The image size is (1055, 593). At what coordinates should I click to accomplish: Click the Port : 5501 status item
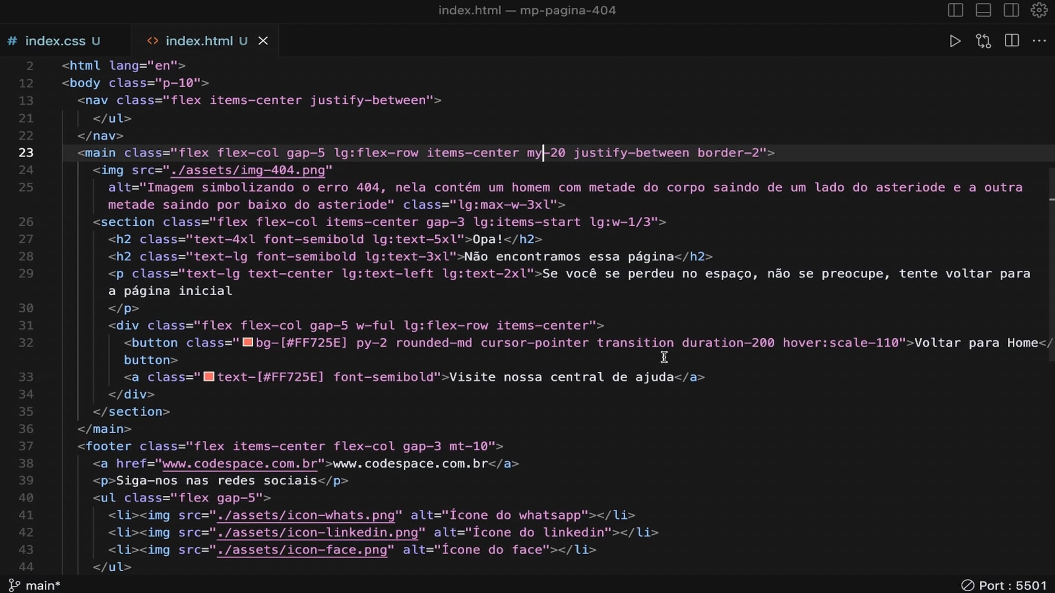[x=1004, y=585]
